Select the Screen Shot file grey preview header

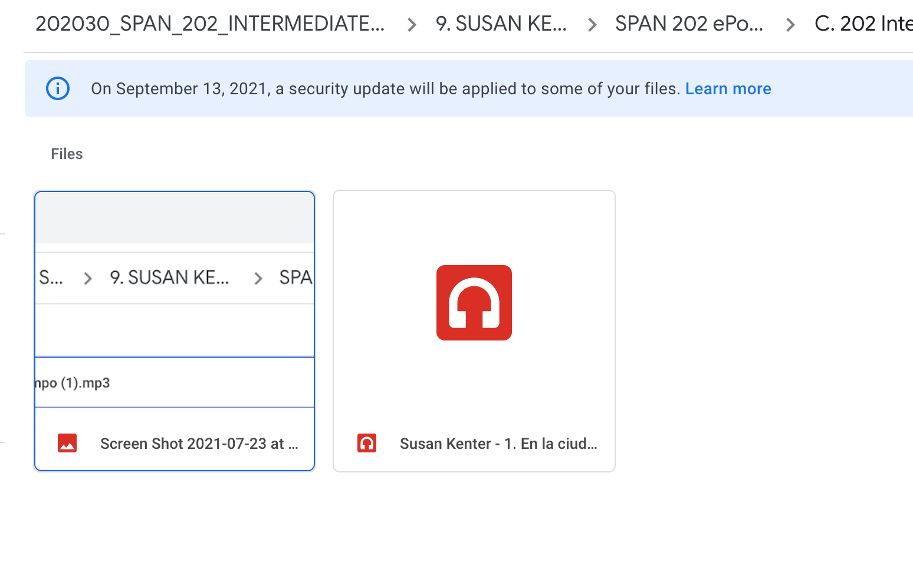point(175,218)
